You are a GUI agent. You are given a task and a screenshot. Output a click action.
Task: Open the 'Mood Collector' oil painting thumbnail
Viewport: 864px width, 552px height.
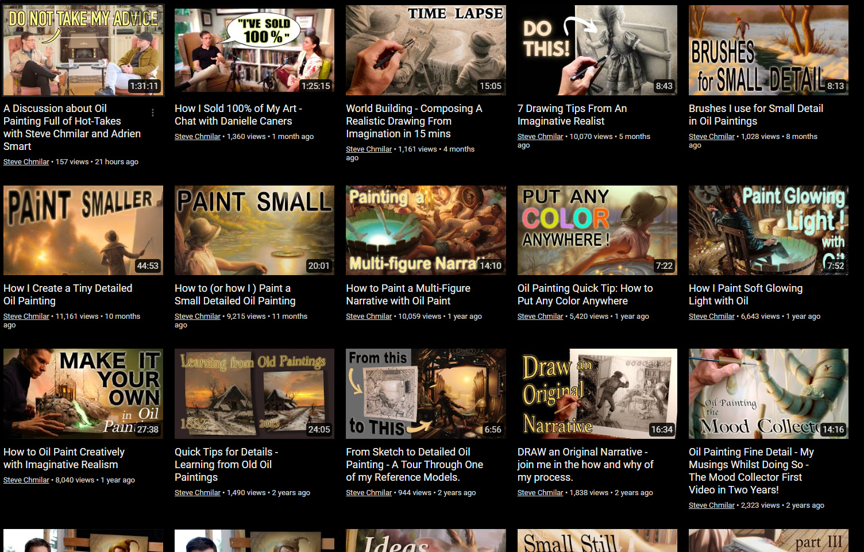point(769,393)
